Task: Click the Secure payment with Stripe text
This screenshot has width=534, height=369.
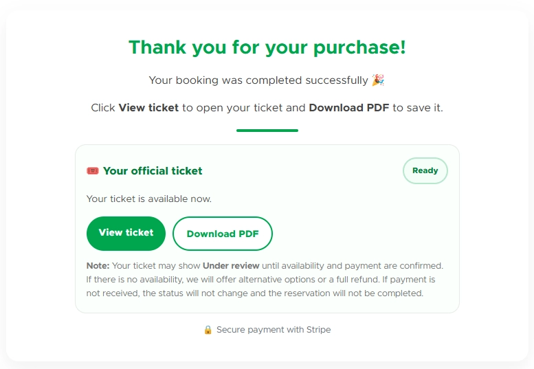Action: click(274, 330)
